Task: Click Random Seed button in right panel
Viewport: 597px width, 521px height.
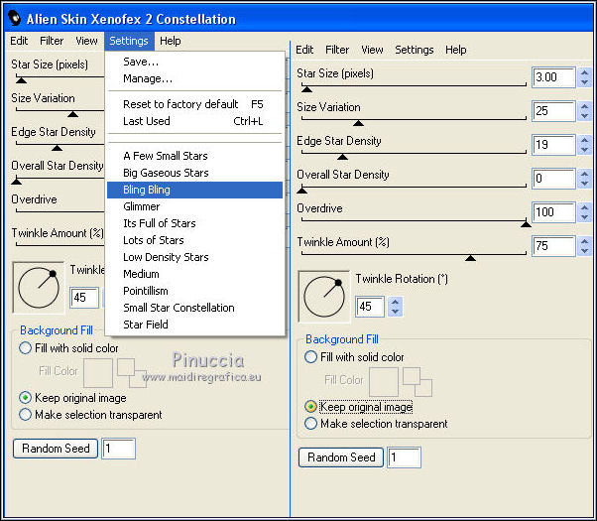Action: pos(341,457)
